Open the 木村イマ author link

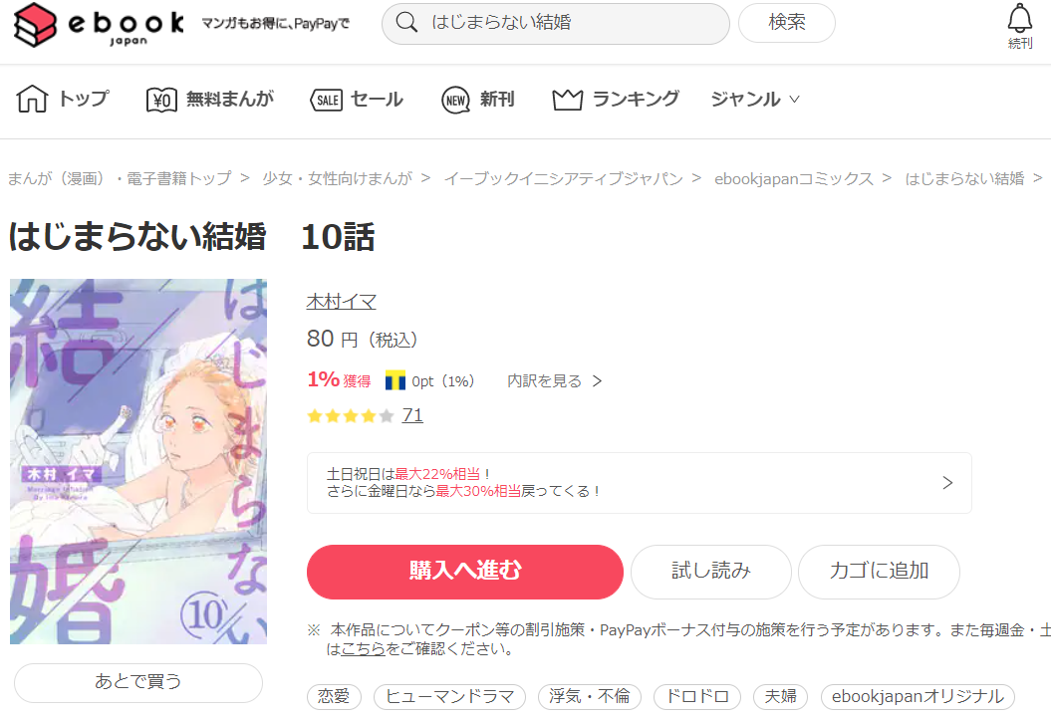[x=341, y=302]
